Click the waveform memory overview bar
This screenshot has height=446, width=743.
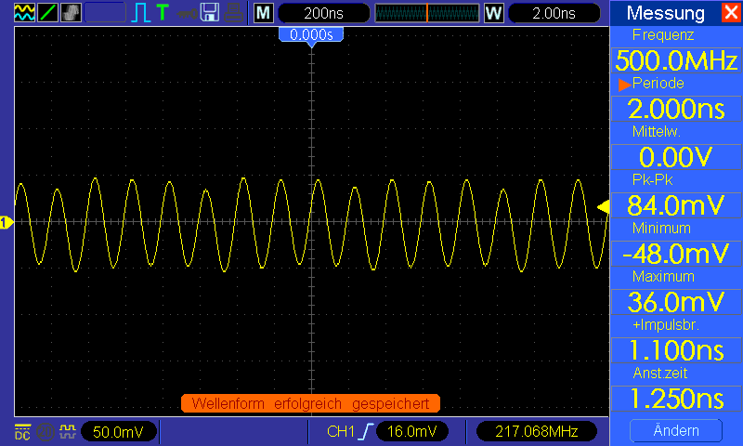(x=427, y=13)
